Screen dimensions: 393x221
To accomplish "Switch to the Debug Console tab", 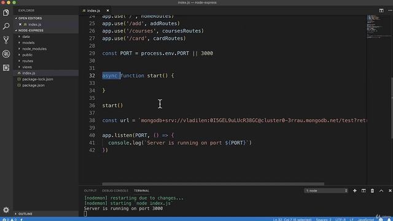I will [x=115, y=191].
